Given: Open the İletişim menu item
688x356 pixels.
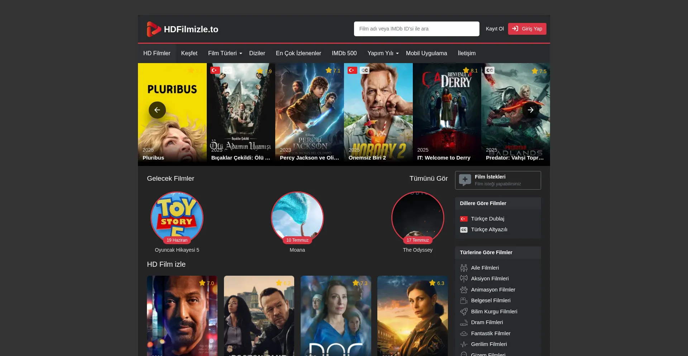Looking at the screenshot, I should pyautogui.click(x=467, y=53).
